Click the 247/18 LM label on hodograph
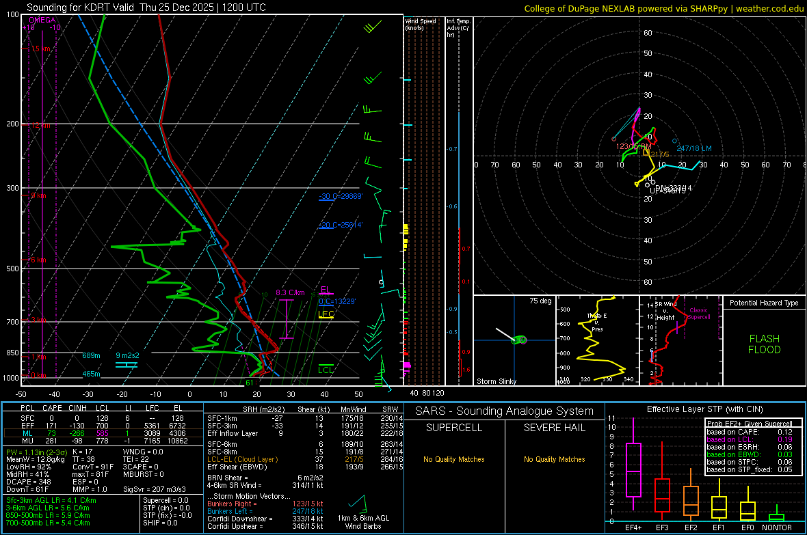 click(x=693, y=149)
